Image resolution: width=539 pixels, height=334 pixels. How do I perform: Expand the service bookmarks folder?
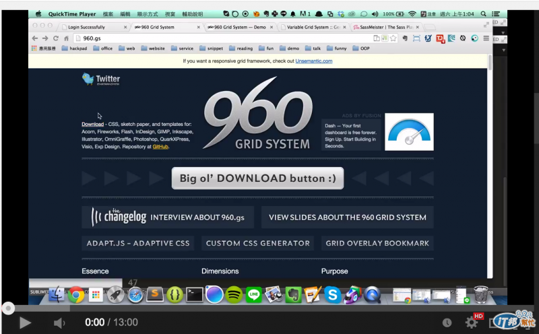click(182, 48)
